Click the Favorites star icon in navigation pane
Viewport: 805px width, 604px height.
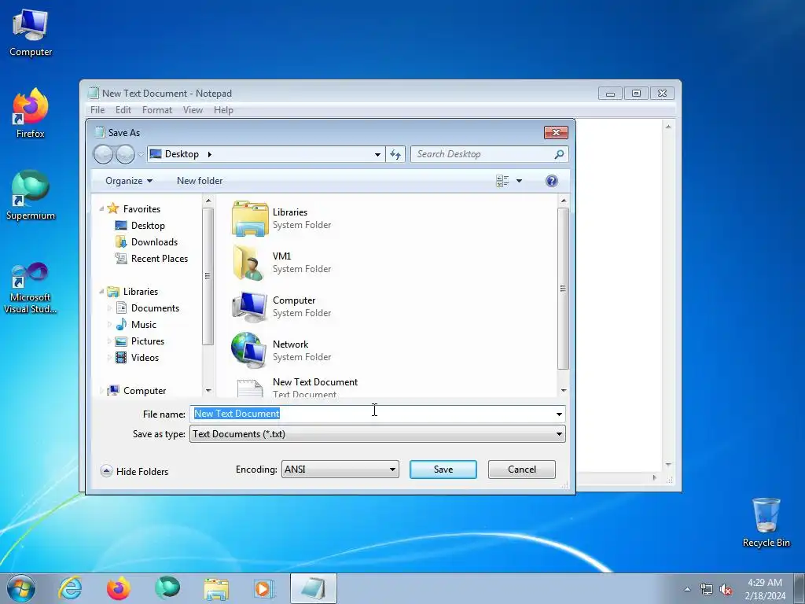[113, 208]
